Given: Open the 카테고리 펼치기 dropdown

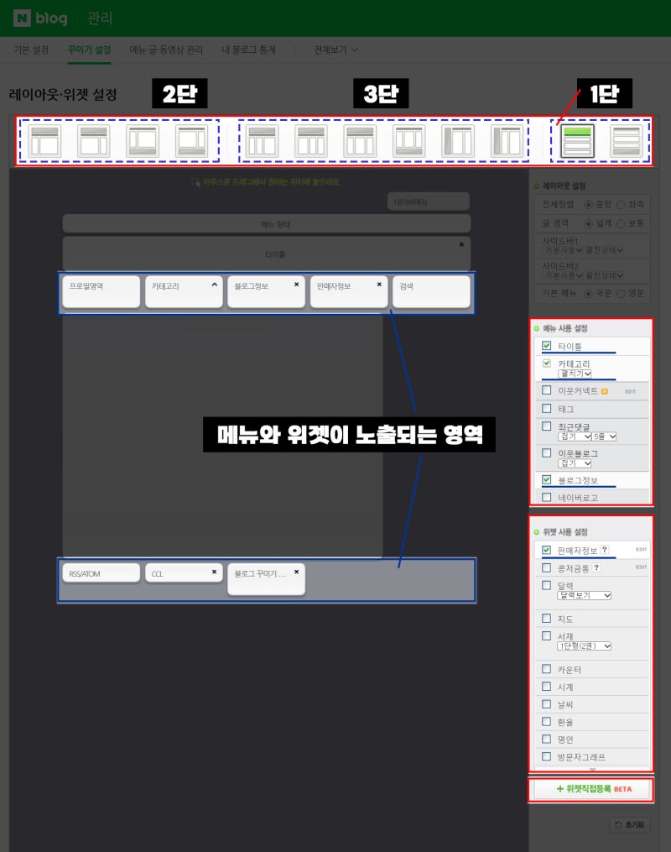Looking at the screenshot, I should pyautogui.click(x=575, y=374).
